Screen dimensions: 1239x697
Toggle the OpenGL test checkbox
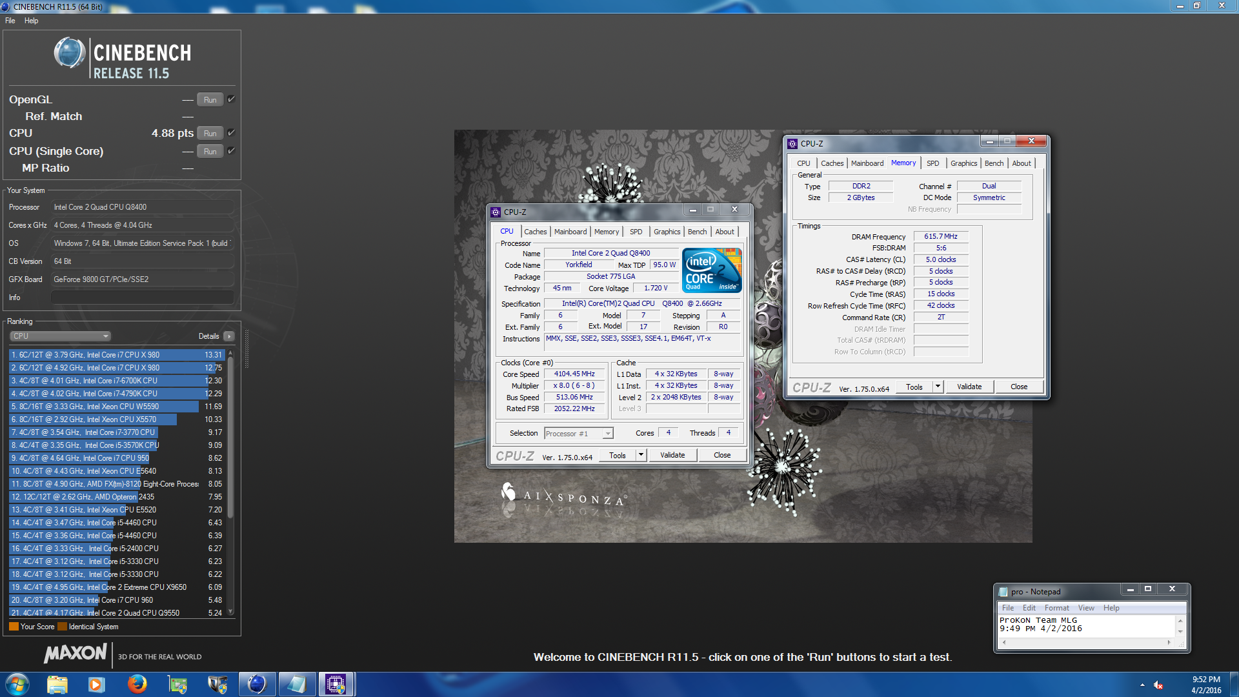pos(231,99)
